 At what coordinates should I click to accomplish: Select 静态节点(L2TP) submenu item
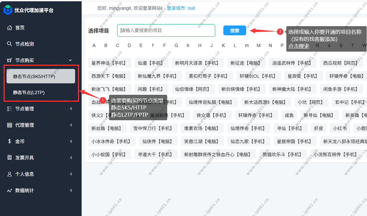tap(29, 92)
